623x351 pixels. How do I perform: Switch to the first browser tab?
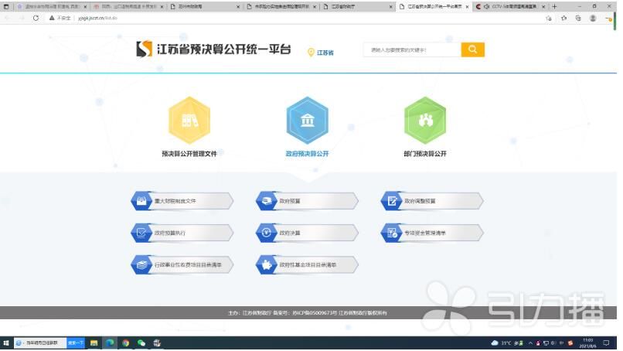[x=52, y=6]
